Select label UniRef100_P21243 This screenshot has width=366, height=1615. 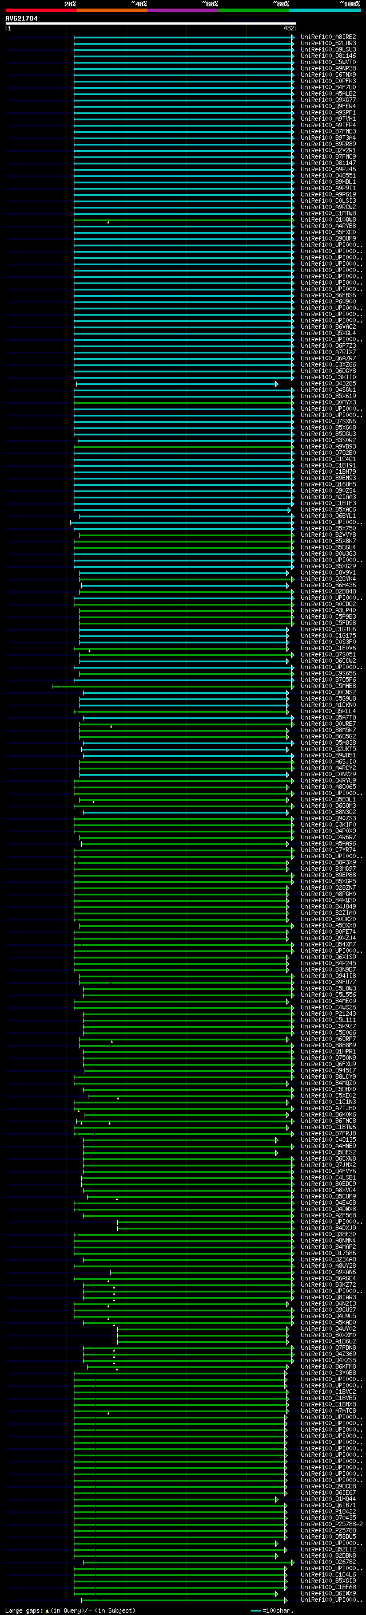[x=328, y=1014]
